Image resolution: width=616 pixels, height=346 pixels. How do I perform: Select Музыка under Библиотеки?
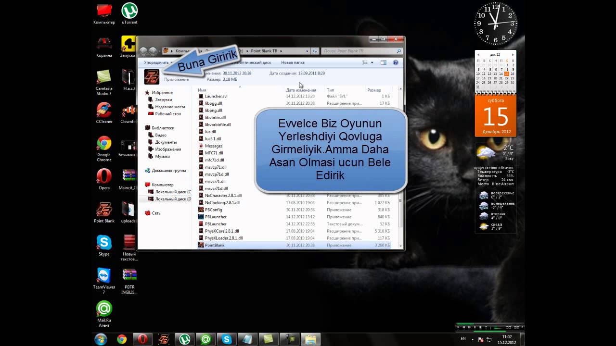pyautogui.click(x=159, y=156)
